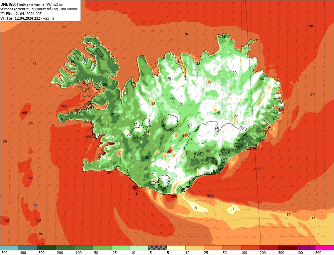334x255 pixels.
Task: Click the value 153 in the southwest sea
Action: point(38,220)
